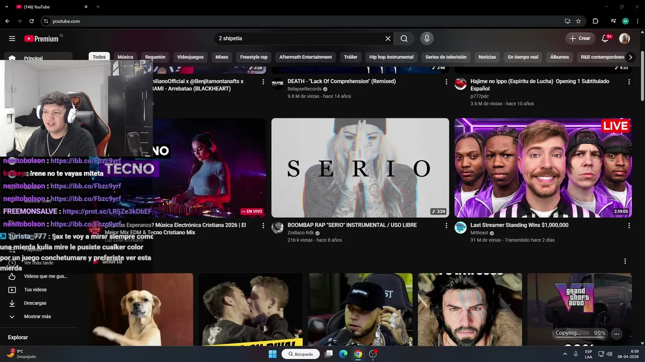The width and height of the screenshot is (645, 362).
Task: Start voice search with microphone icon
Action: click(x=427, y=38)
